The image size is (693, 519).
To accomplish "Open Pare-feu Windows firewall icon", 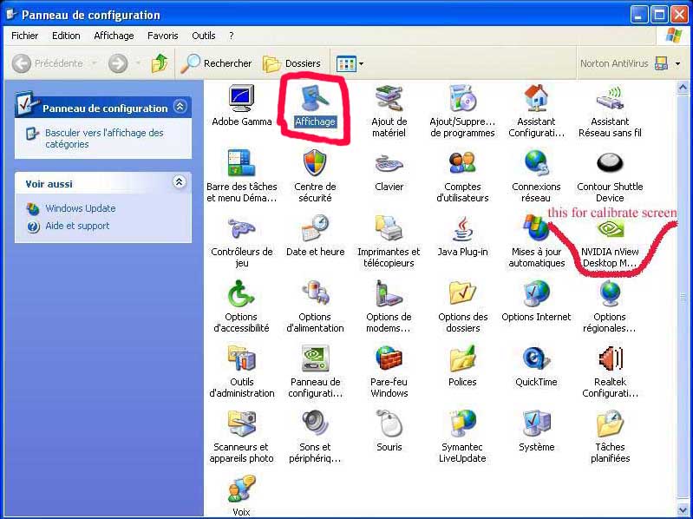I will coord(389,371).
